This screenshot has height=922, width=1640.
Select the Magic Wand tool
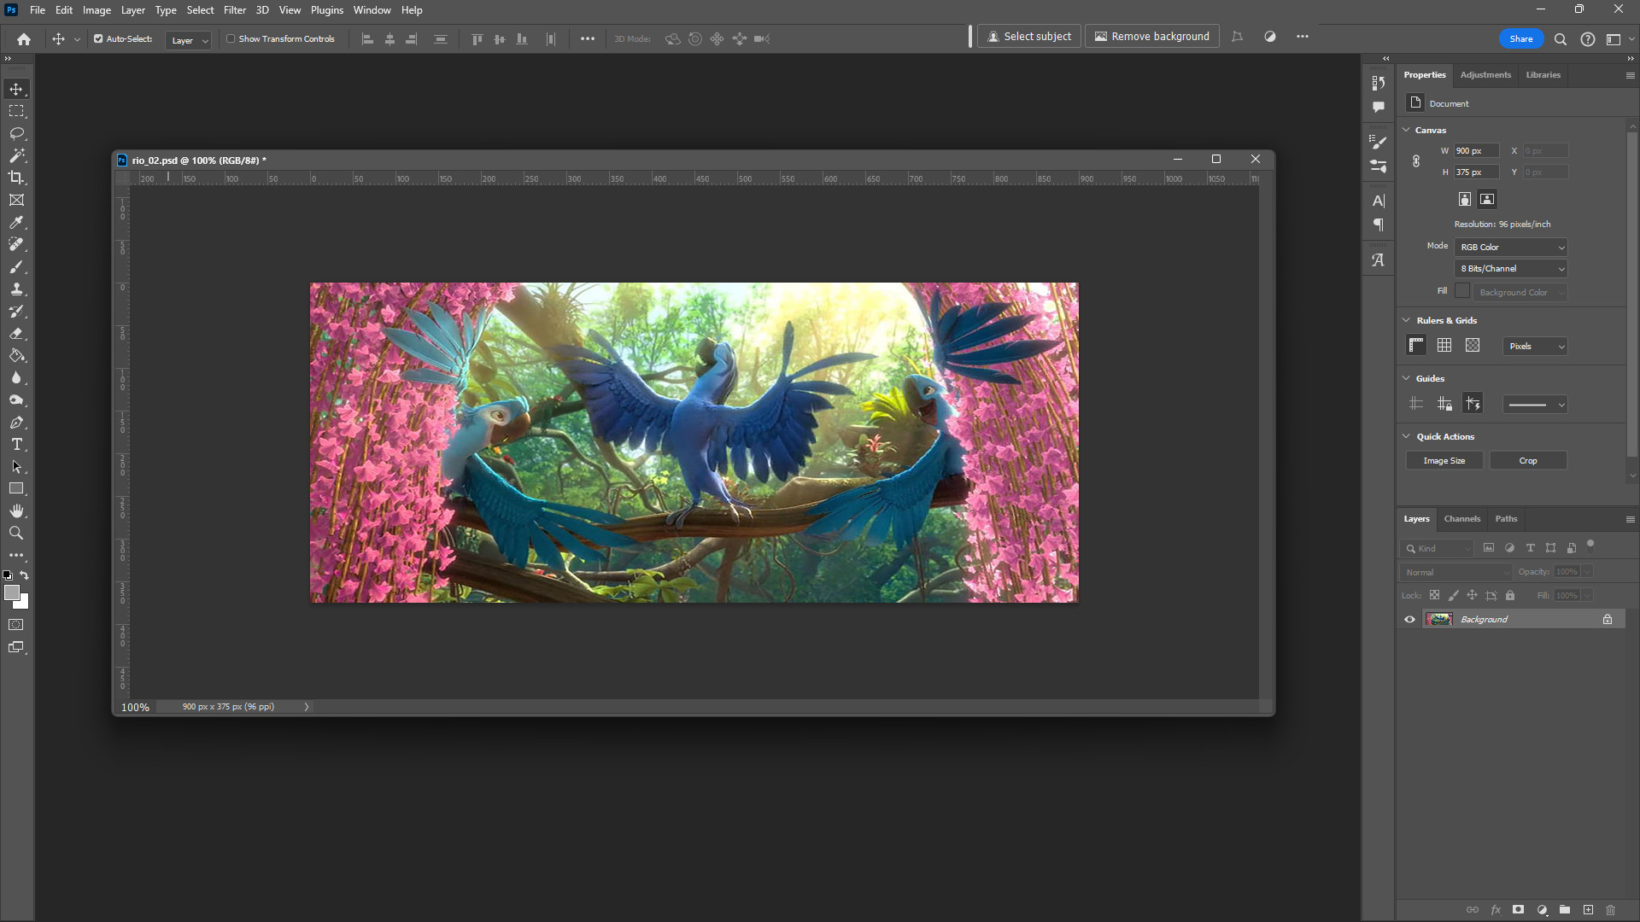(16, 155)
